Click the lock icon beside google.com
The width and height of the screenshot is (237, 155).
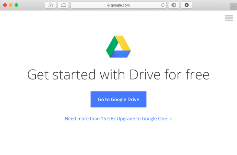109,5
